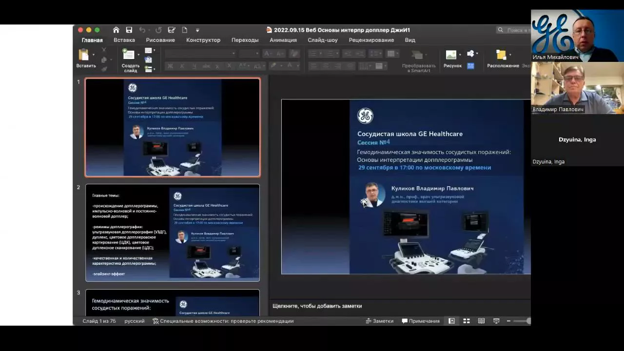This screenshot has height=351, width=624.
Task: Click the русский language indicator
Action: (135, 321)
